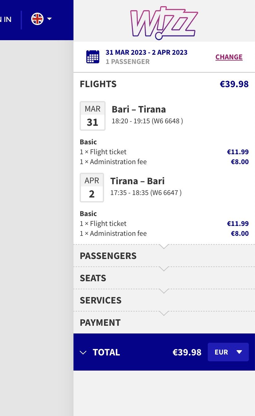Click the 1 PASSENGER label

(x=127, y=62)
